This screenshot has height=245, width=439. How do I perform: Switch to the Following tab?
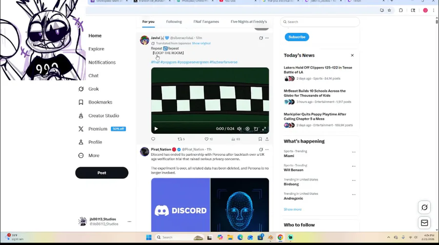(174, 21)
